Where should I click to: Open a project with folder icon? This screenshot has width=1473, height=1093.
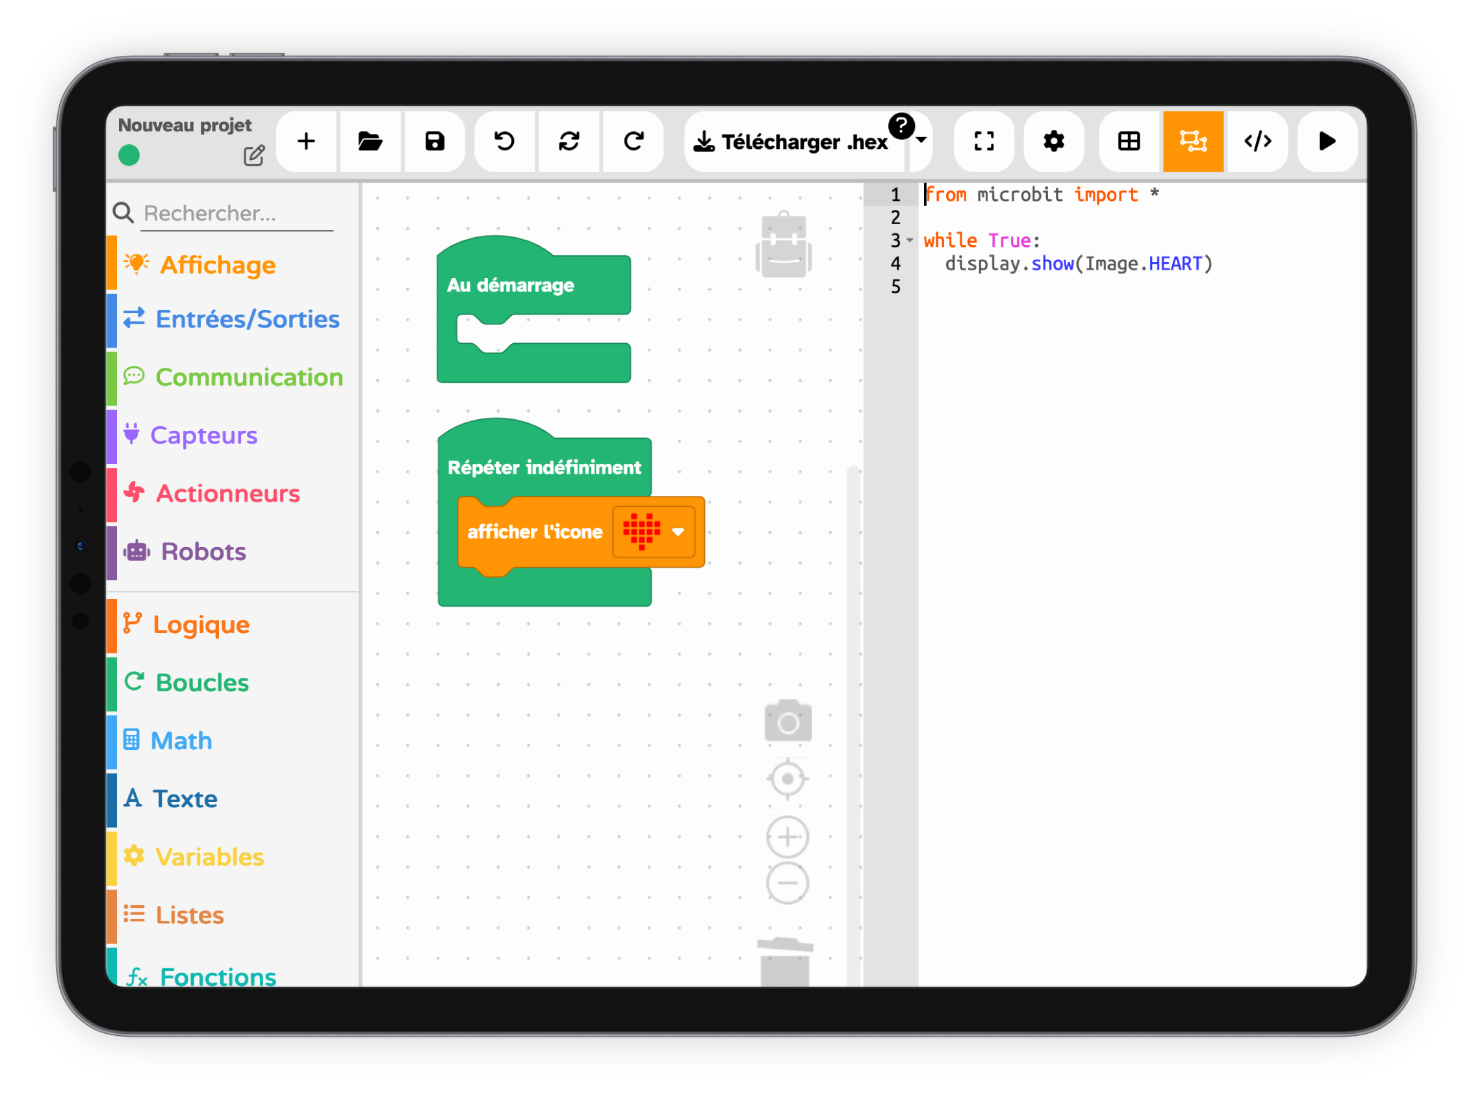point(370,141)
